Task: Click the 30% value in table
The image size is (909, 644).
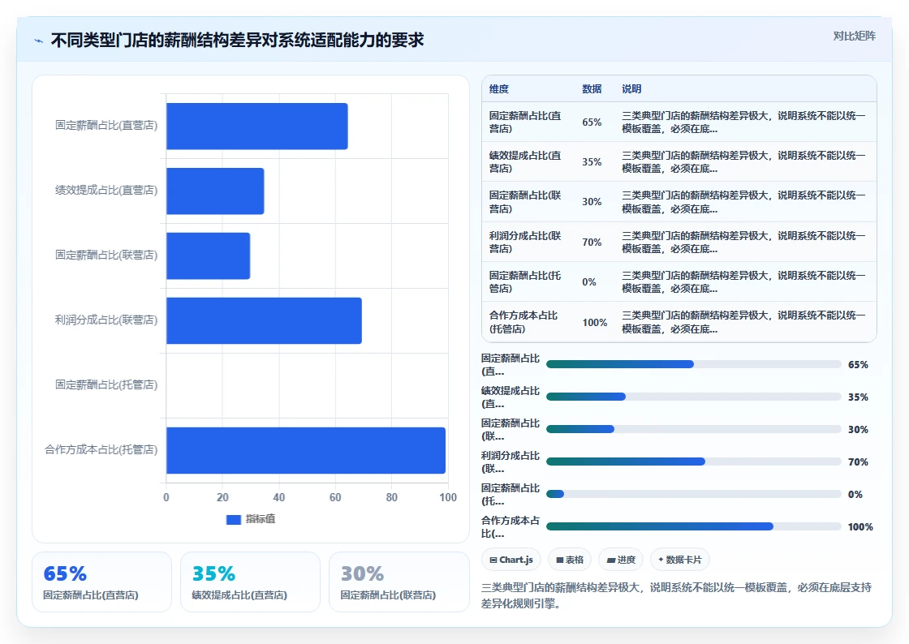Action: [592, 202]
